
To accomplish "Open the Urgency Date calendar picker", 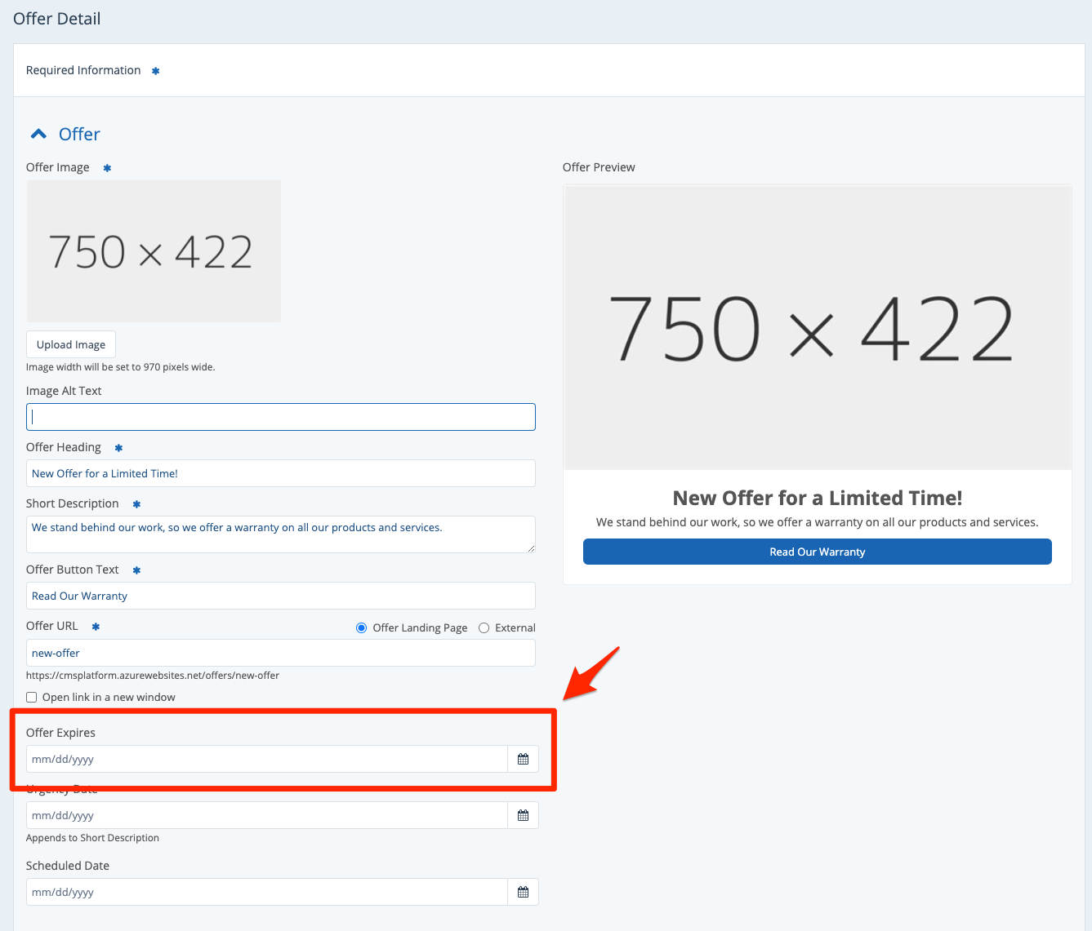I will tap(523, 815).
